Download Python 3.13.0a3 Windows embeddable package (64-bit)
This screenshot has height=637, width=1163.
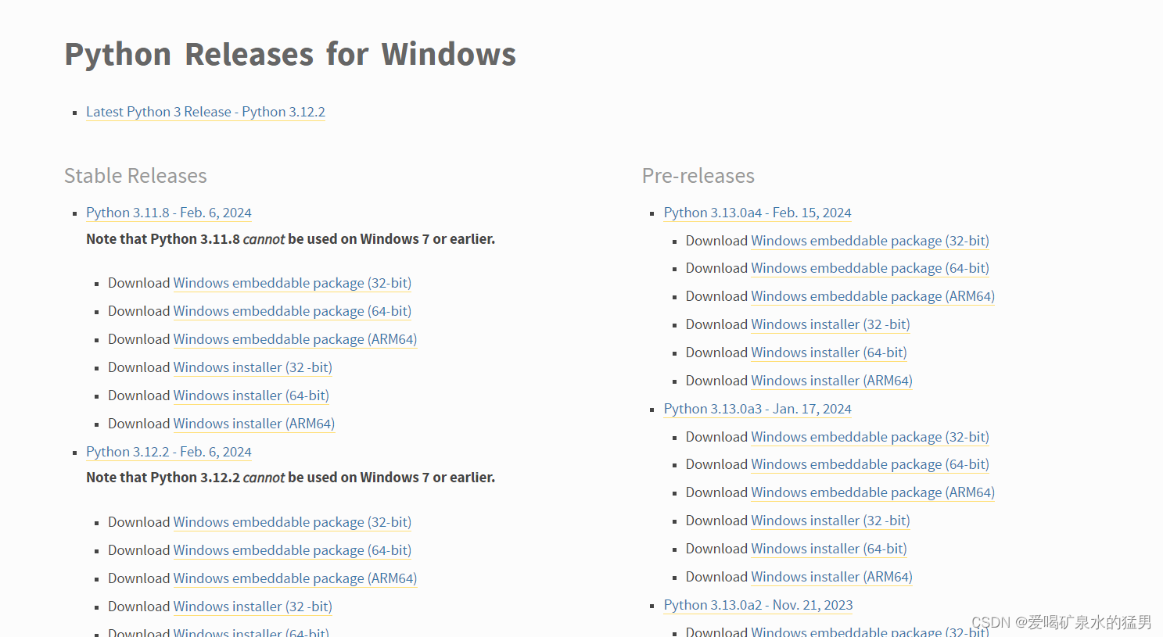(870, 464)
